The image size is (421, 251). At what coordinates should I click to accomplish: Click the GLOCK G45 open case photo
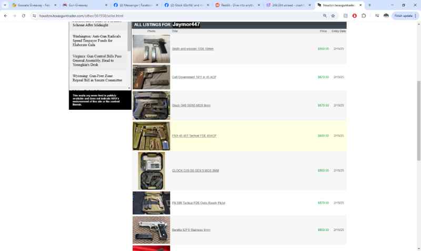[x=152, y=171]
